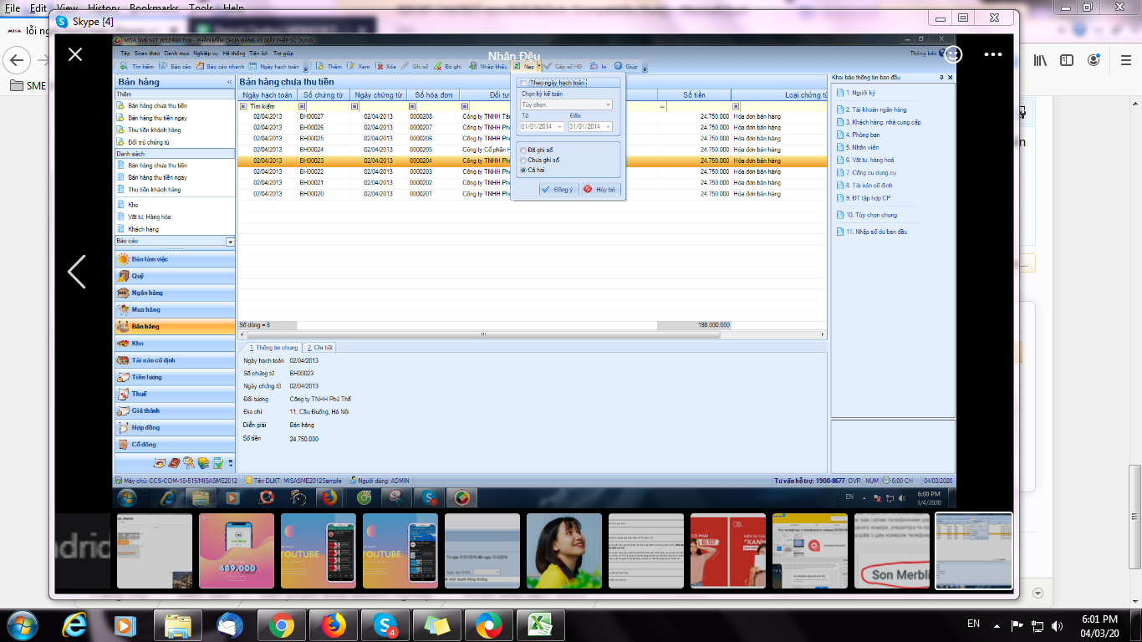Open the Cổ đông module
The width and height of the screenshot is (1142, 642).
[175, 444]
